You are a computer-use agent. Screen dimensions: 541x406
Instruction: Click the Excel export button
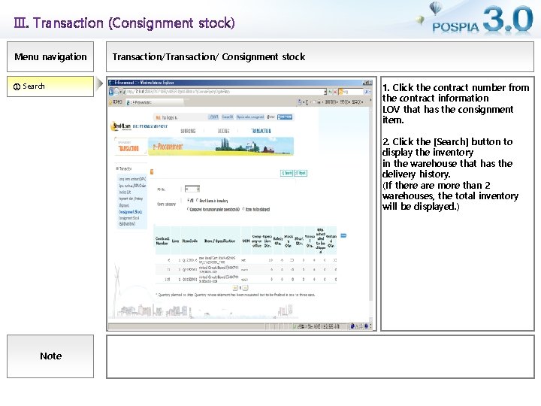tap(300, 173)
